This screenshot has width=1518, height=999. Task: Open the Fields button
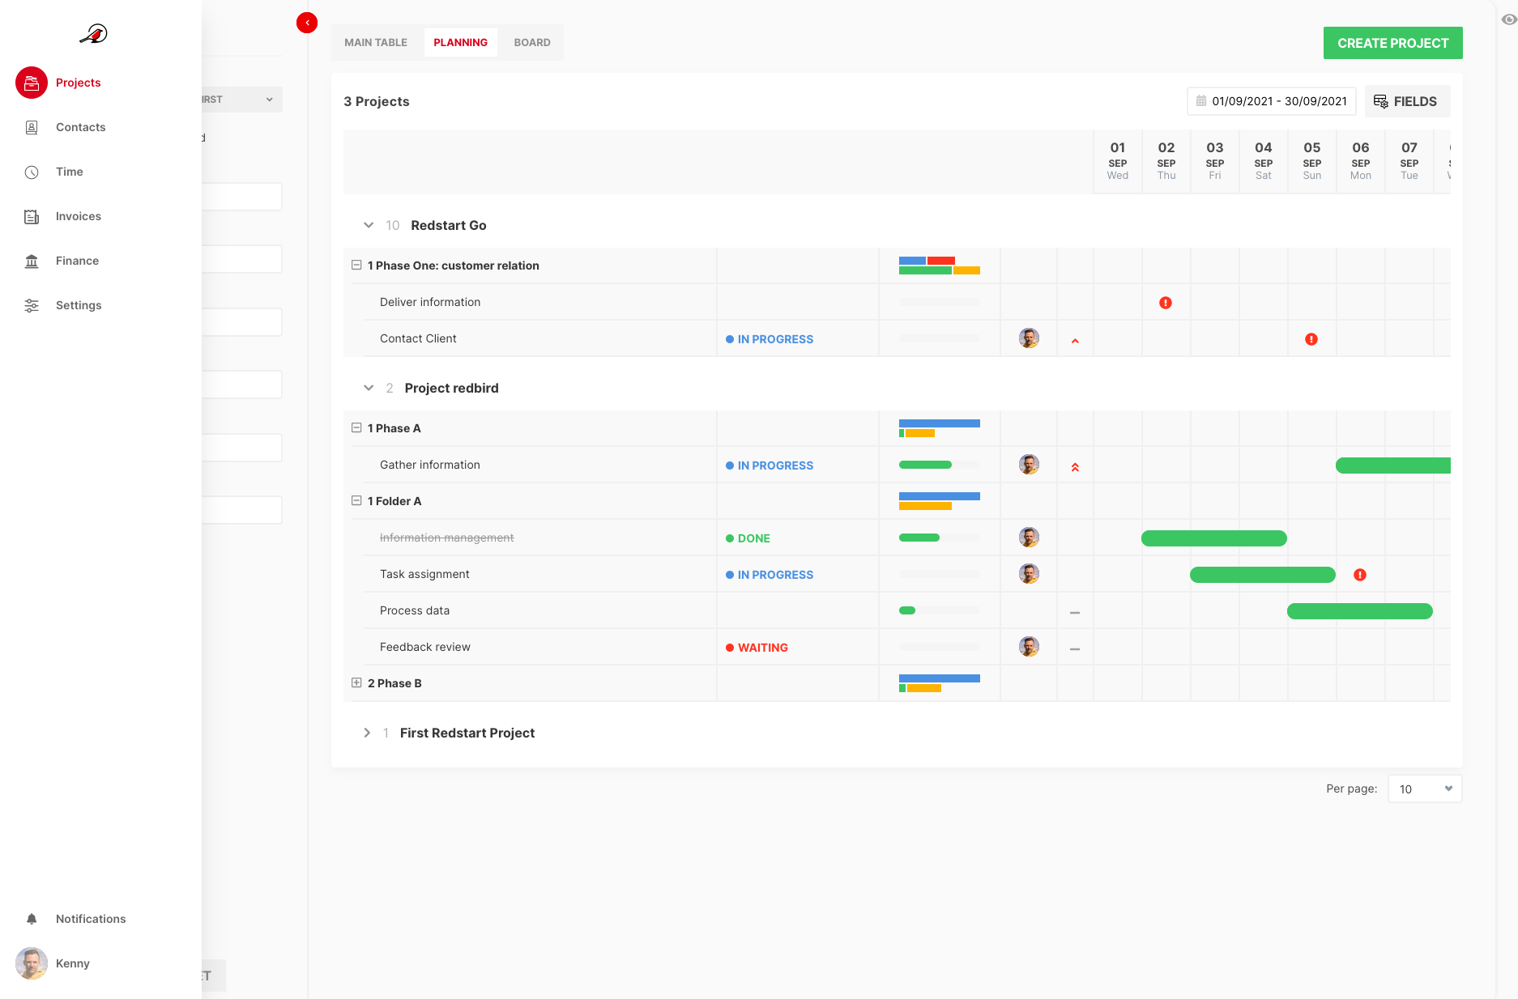tap(1406, 101)
